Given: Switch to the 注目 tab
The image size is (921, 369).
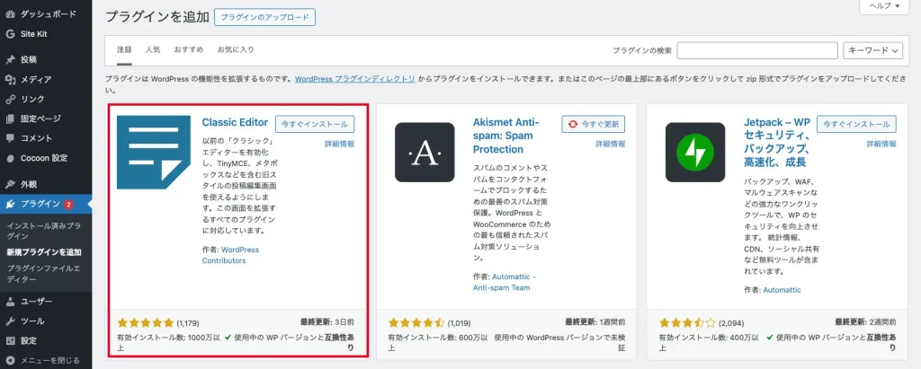Looking at the screenshot, I should click(x=124, y=50).
